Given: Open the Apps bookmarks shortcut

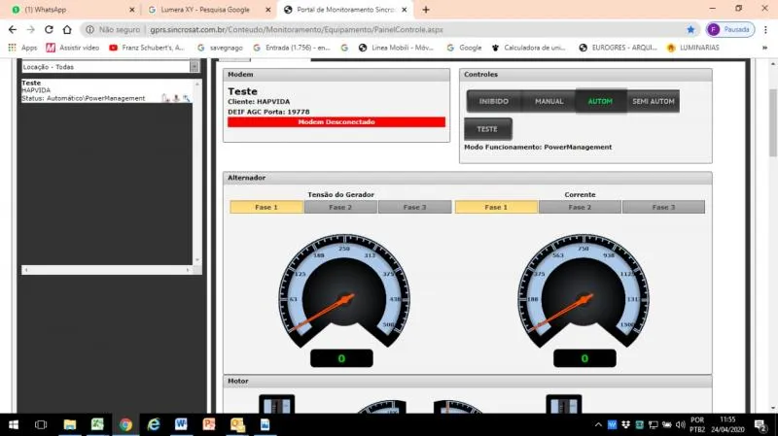Looking at the screenshot, I should pos(23,47).
